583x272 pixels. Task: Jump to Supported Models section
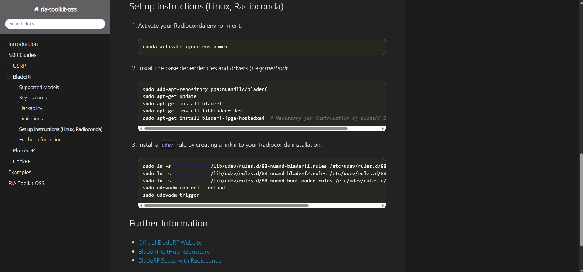tap(39, 87)
